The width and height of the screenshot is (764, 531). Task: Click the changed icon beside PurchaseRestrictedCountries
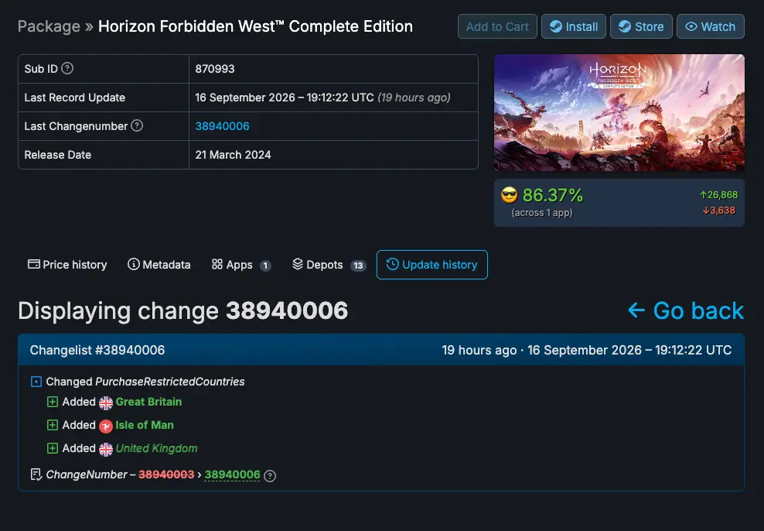(x=36, y=382)
